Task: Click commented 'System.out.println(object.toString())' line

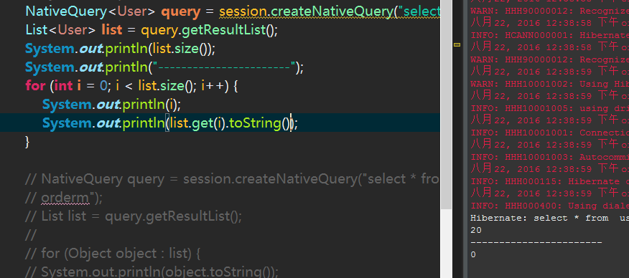Action: (152, 272)
